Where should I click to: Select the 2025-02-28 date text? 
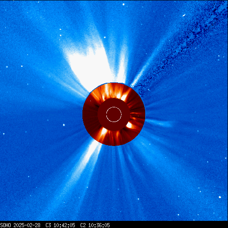27,225
